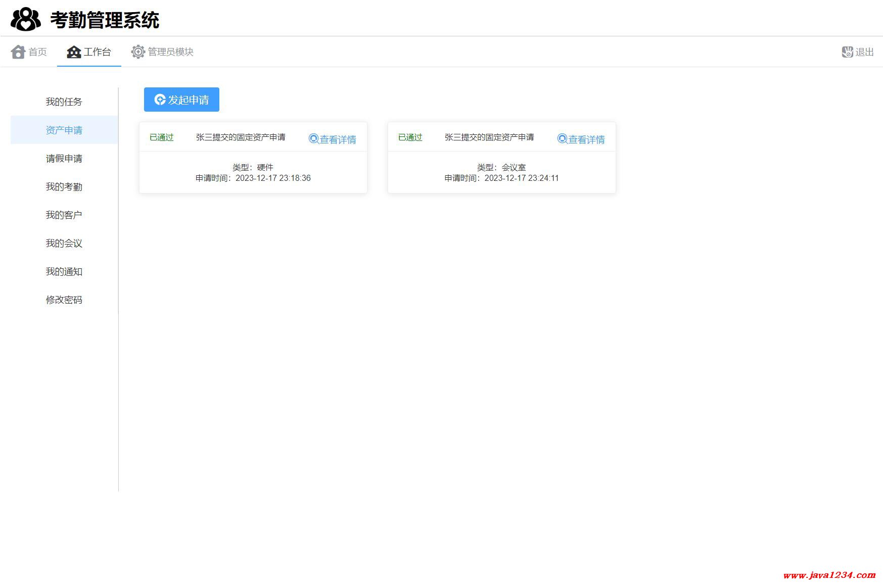This screenshot has height=587, width=883.
Task: Click the 管理员模块 gear icon
Action: pyautogui.click(x=138, y=52)
